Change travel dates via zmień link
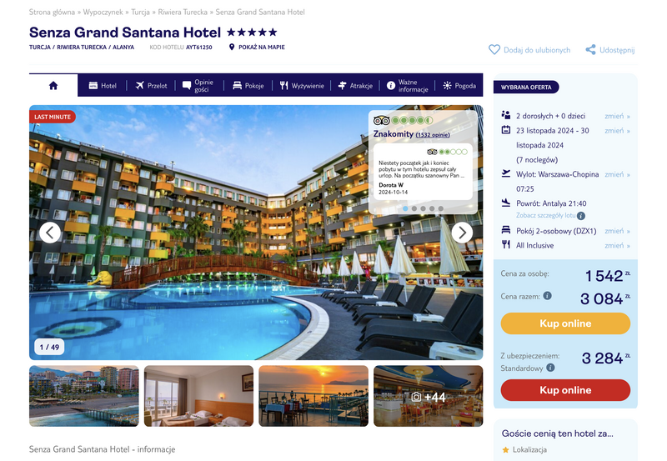667x461 pixels. (x=617, y=131)
